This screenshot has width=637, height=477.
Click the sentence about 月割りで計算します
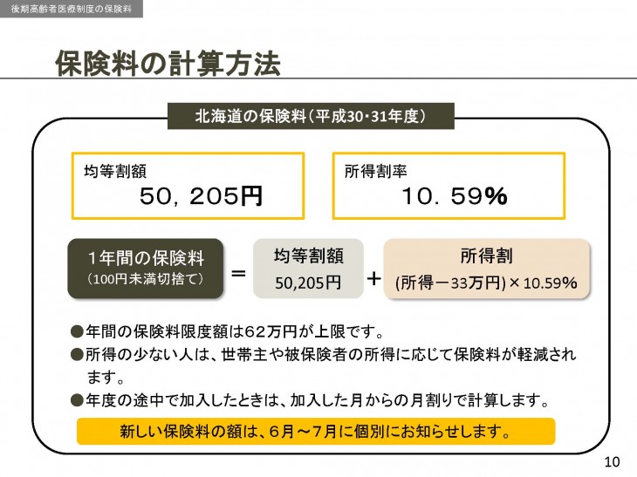tap(318, 400)
